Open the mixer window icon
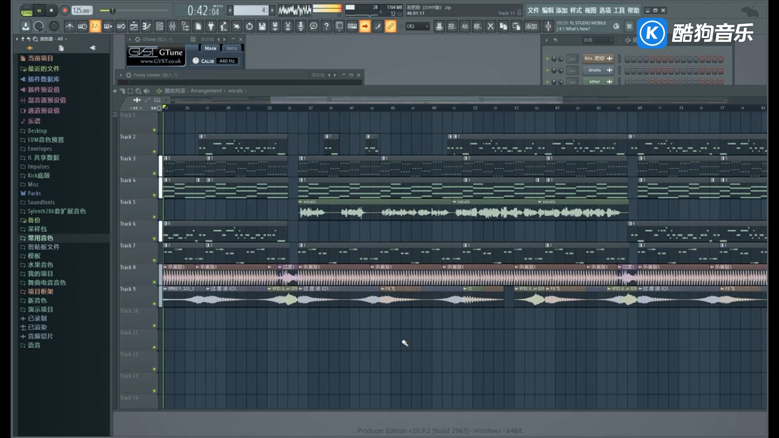779x438 pixels. [173, 26]
